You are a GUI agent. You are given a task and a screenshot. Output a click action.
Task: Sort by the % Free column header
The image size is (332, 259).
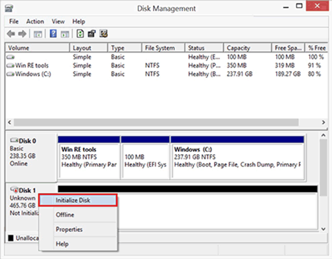[317, 47]
